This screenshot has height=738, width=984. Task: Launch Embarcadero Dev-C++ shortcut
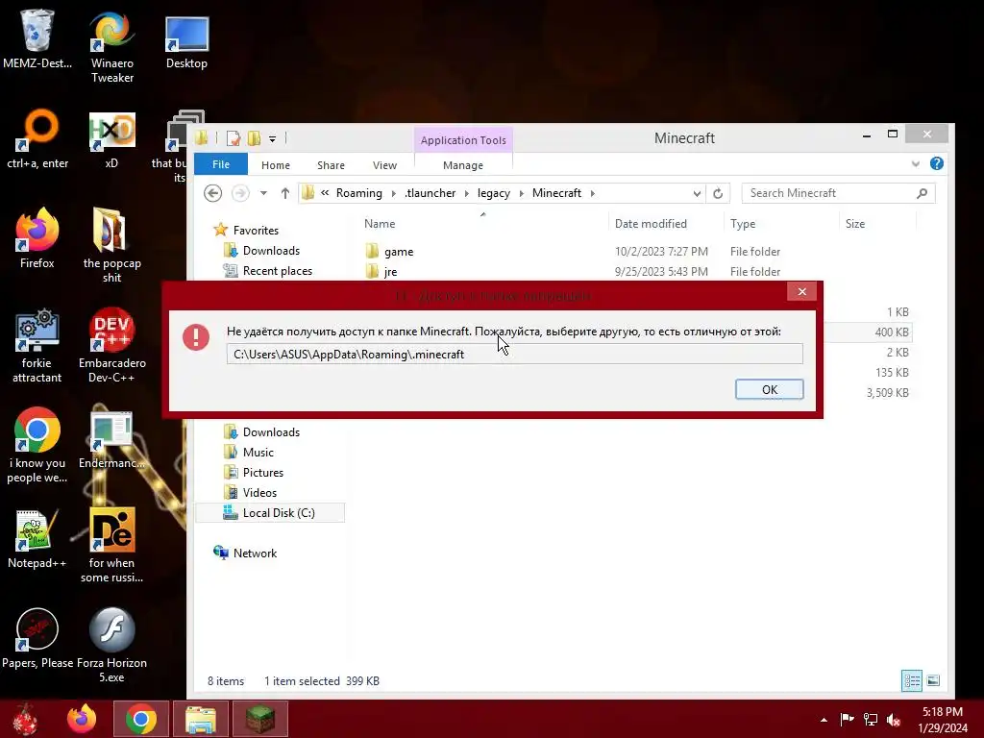pos(111,345)
